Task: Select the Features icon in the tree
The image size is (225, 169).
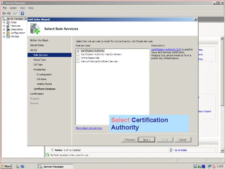Action: coord(8,26)
